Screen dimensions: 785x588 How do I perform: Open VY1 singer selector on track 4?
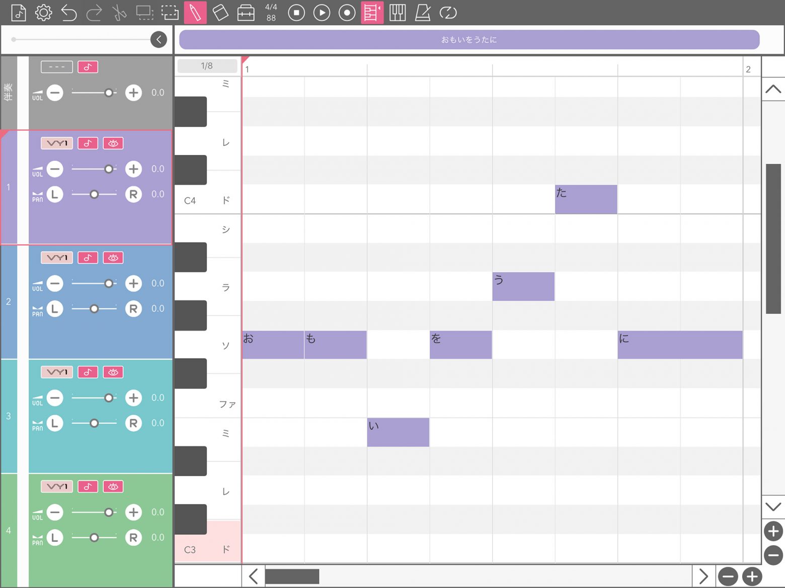coord(57,486)
